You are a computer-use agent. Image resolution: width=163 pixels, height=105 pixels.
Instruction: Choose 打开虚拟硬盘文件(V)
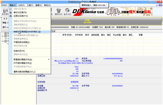click(x=30, y=63)
